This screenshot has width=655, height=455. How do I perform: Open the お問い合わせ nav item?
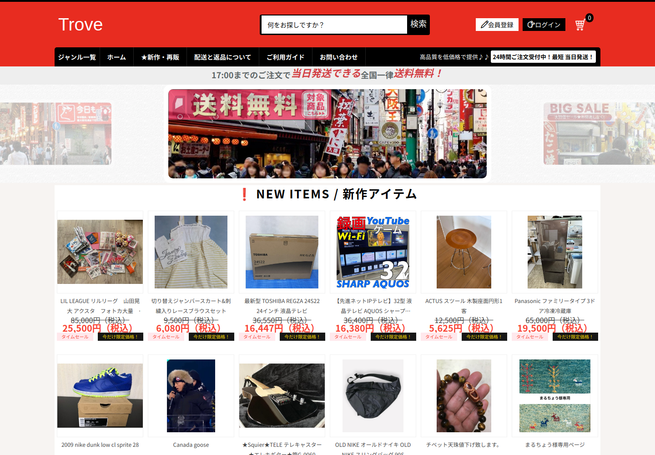(338, 57)
